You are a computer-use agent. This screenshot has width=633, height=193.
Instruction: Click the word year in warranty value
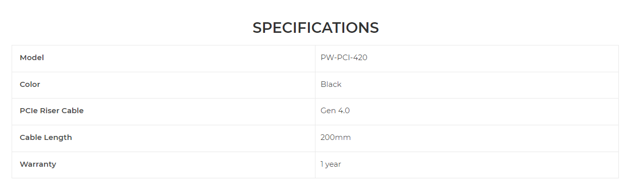pos(333,165)
